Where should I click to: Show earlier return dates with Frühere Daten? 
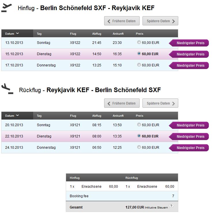(122, 103)
